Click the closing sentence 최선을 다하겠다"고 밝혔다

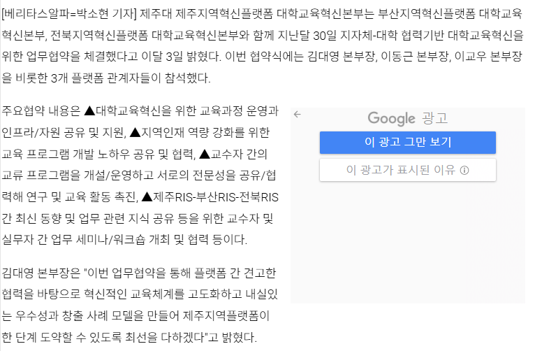pos(191,337)
